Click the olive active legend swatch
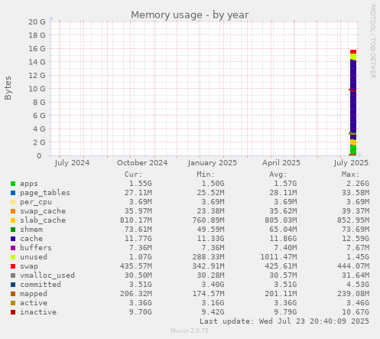This screenshot has height=339, width=380. pyautogui.click(x=13, y=303)
